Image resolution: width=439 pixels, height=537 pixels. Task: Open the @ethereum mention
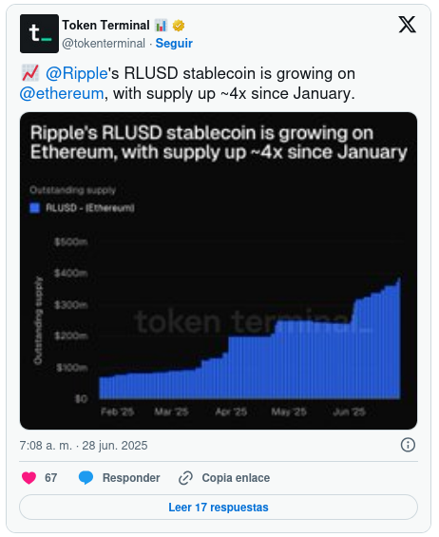click(62, 93)
